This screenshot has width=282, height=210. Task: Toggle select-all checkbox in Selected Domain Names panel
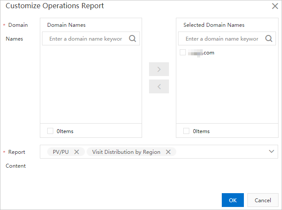(x=186, y=131)
